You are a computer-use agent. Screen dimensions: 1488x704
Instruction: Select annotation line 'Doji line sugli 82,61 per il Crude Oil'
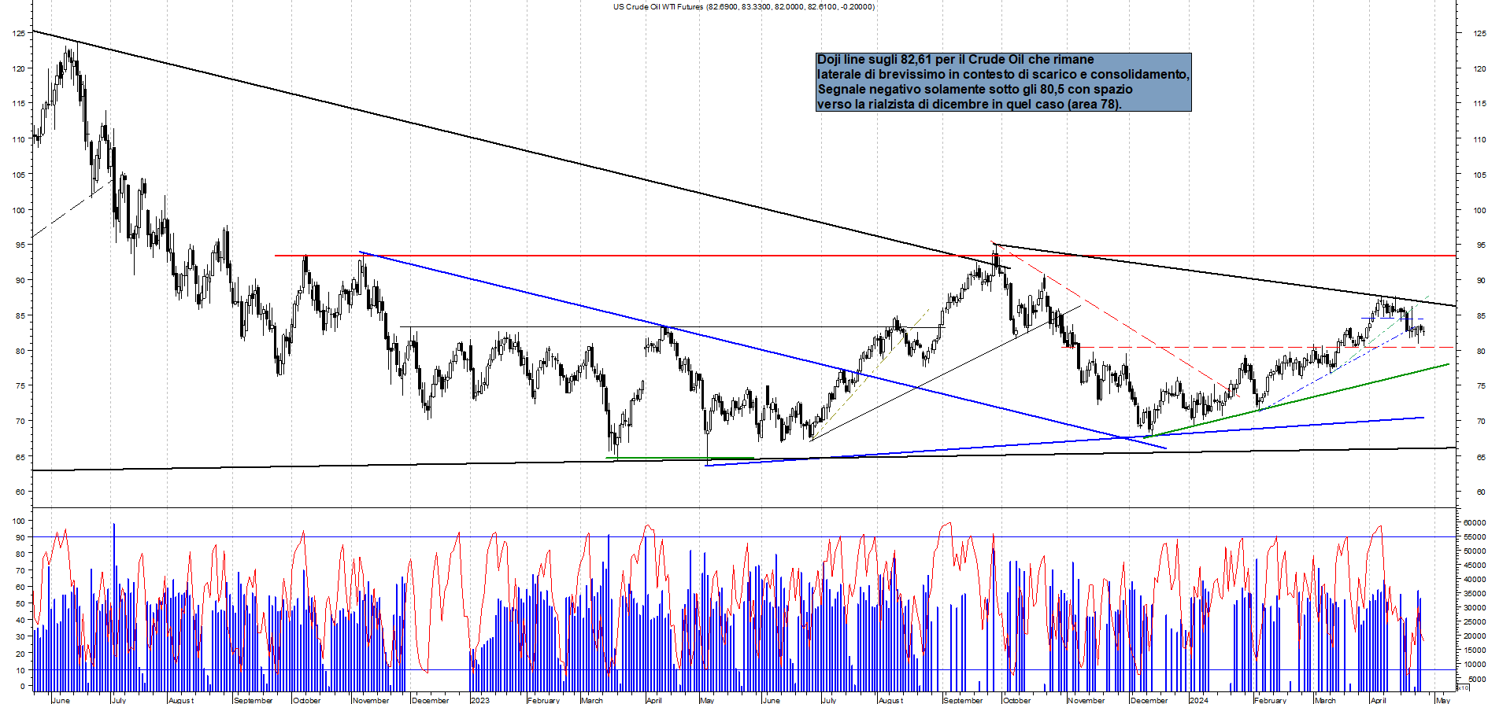[x=956, y=60]
